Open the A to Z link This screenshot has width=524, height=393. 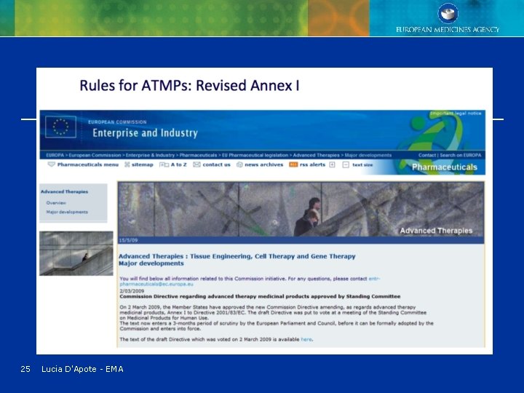179,164
